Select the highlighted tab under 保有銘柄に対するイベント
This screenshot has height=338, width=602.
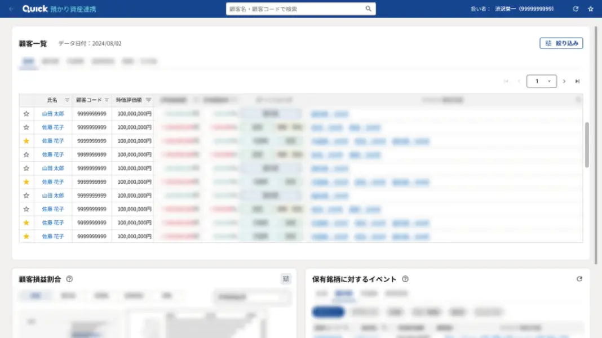tap(344, 293)
